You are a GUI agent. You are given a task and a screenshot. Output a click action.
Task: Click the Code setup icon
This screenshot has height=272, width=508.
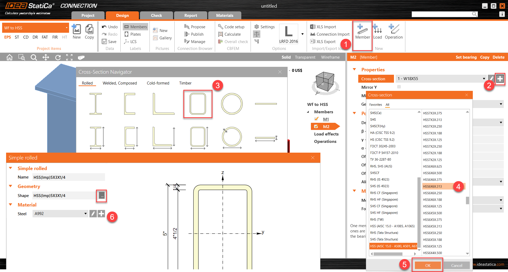click(x=232, y=27)
